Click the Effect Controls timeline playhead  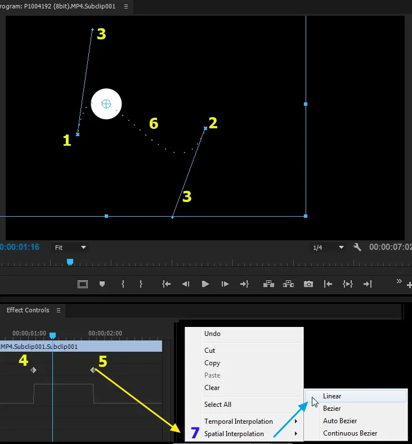pos(53,336)
